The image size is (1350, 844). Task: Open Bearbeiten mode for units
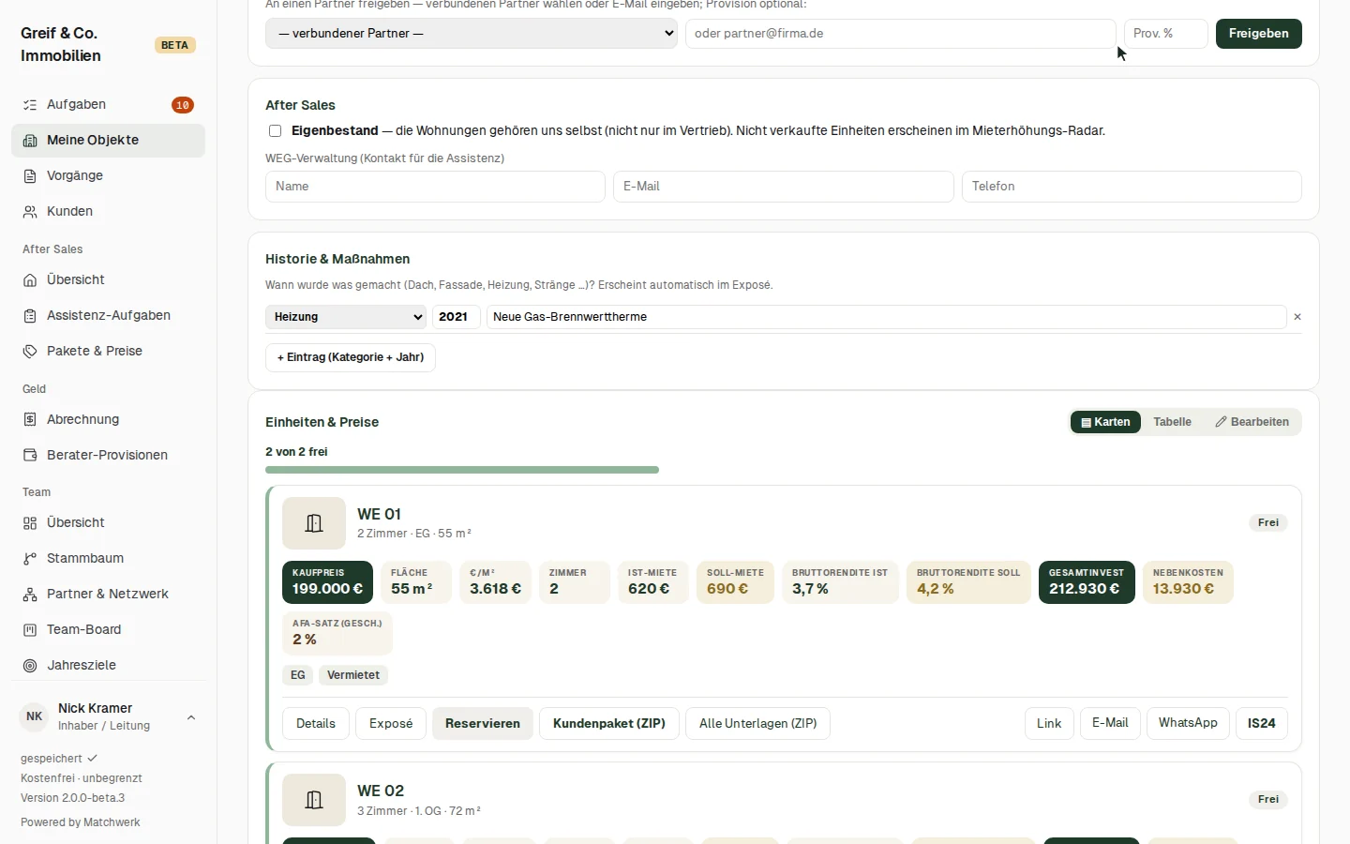[x=1252, y=422]
